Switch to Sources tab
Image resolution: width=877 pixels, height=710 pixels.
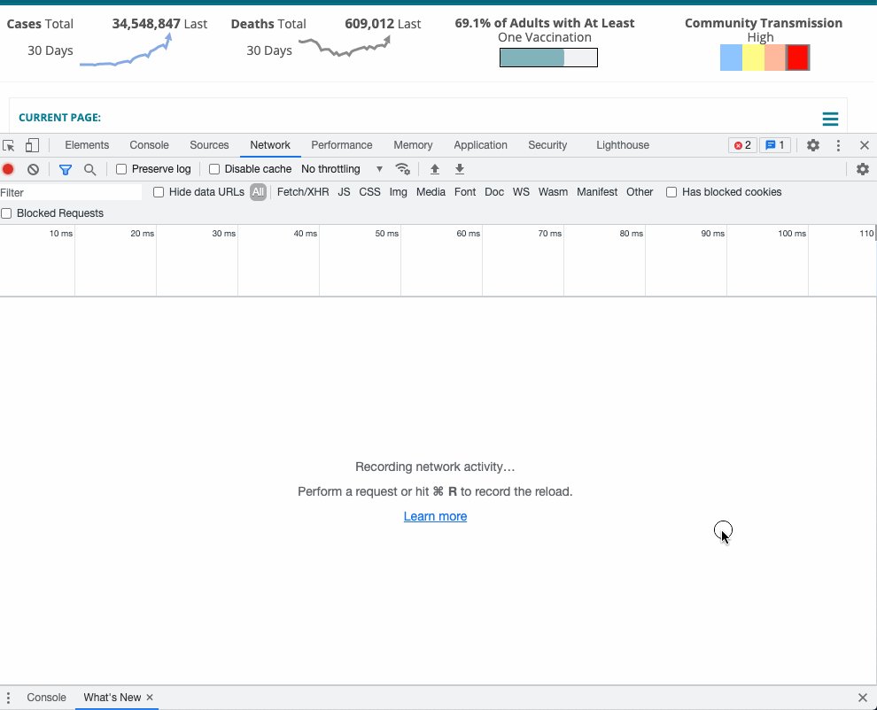tap(209, 145)
